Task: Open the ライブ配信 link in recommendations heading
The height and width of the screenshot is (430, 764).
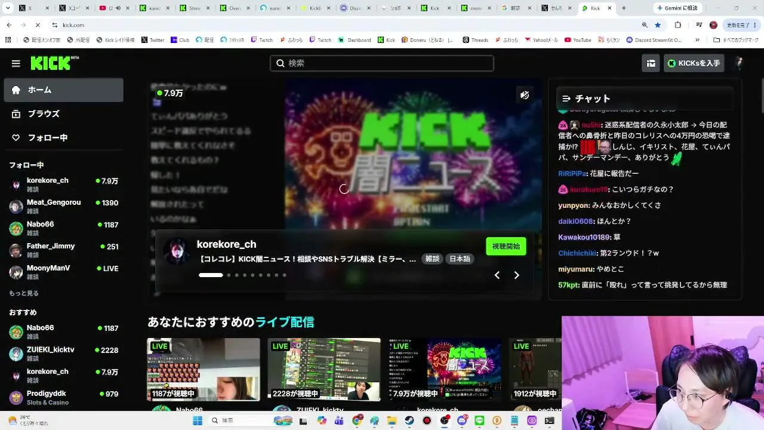Action: pyautogui.click(x=285, y=322)
